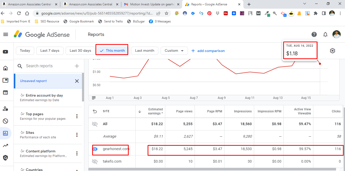
Task: Toggle visibility of the All row
Action: pos(95,124)
